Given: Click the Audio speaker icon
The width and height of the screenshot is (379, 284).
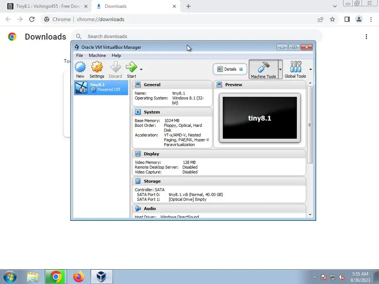Looking at the screenshot, I should coord(138,209).
